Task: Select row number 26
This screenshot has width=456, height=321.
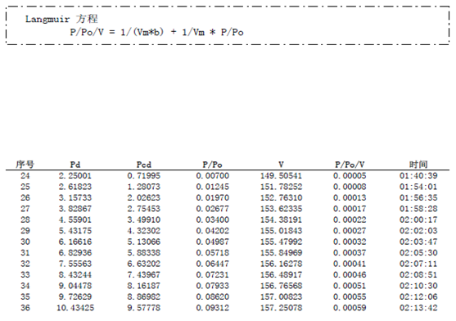Action: 25,197
